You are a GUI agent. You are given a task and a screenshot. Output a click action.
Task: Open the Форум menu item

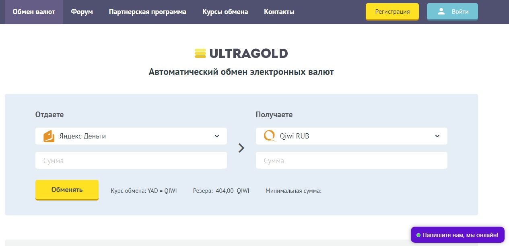82,12
